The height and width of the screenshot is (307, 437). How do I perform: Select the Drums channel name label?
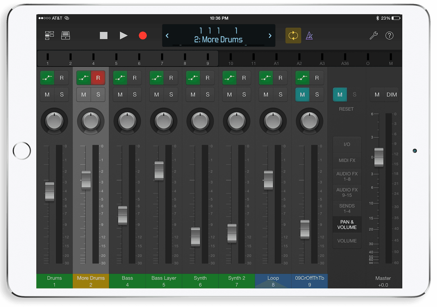(54, 281)
